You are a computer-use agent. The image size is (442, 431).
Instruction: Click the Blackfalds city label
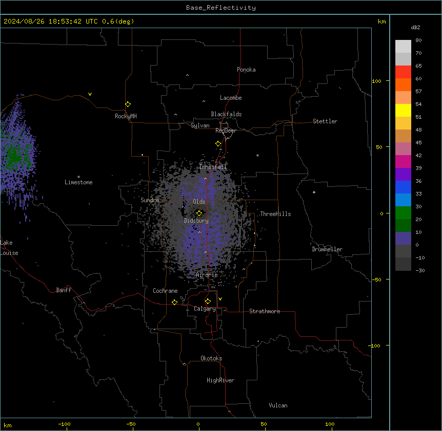[226, 114]
